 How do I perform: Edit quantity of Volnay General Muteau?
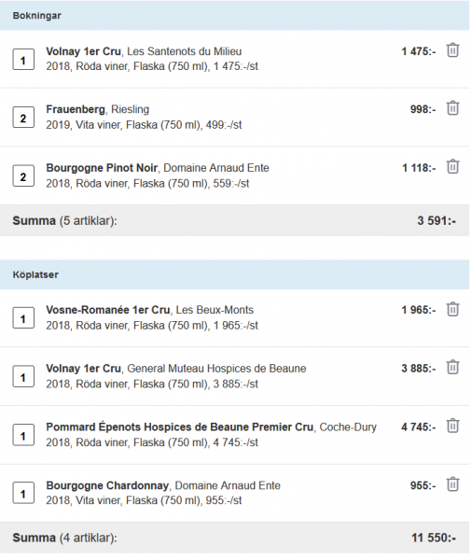coord(23,376)
